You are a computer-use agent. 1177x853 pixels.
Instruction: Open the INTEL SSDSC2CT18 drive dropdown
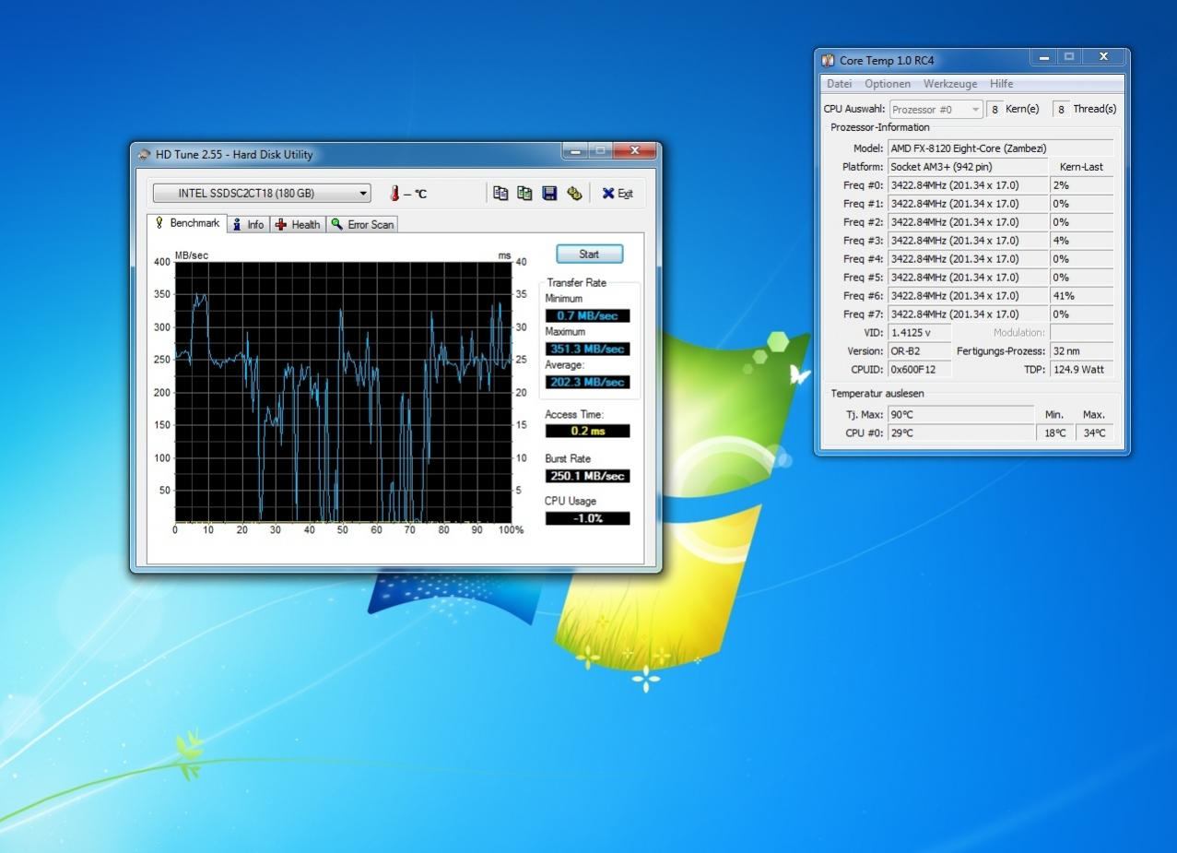coord(262,194)
